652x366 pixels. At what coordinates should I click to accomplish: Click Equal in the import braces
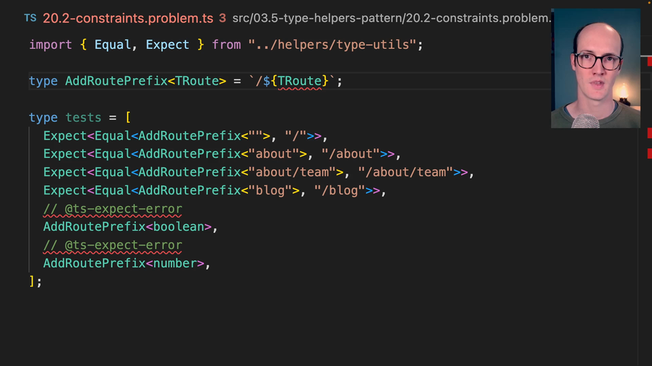(x=113, y=45)
